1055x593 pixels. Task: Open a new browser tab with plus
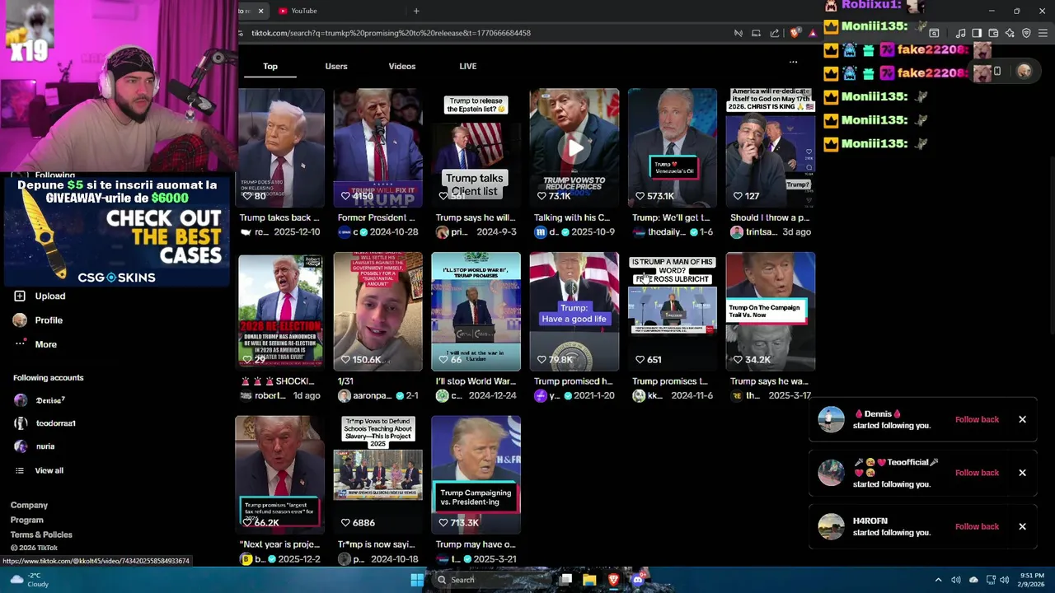(x=416, y=11)
